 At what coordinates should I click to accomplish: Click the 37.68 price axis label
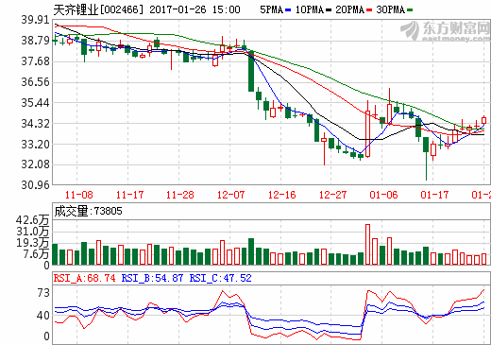(x=35, y=61)
